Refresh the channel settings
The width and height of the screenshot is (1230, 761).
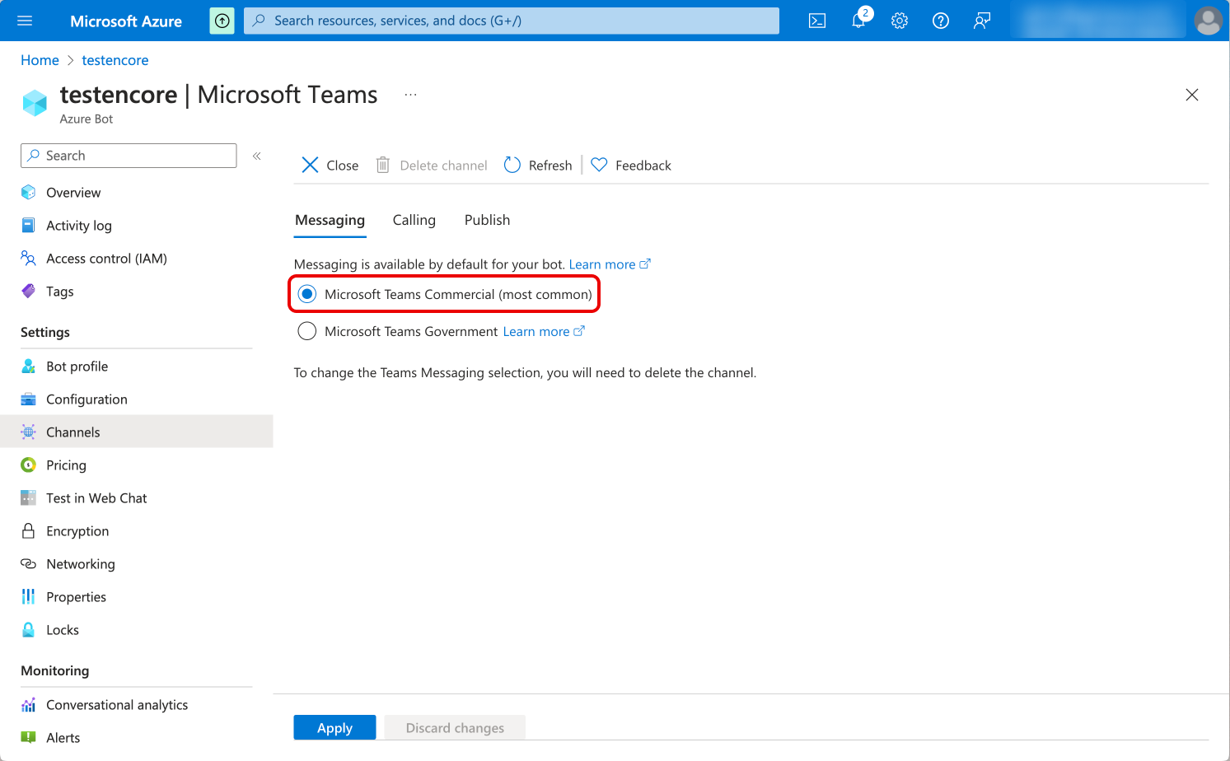(x=537, y=165)
